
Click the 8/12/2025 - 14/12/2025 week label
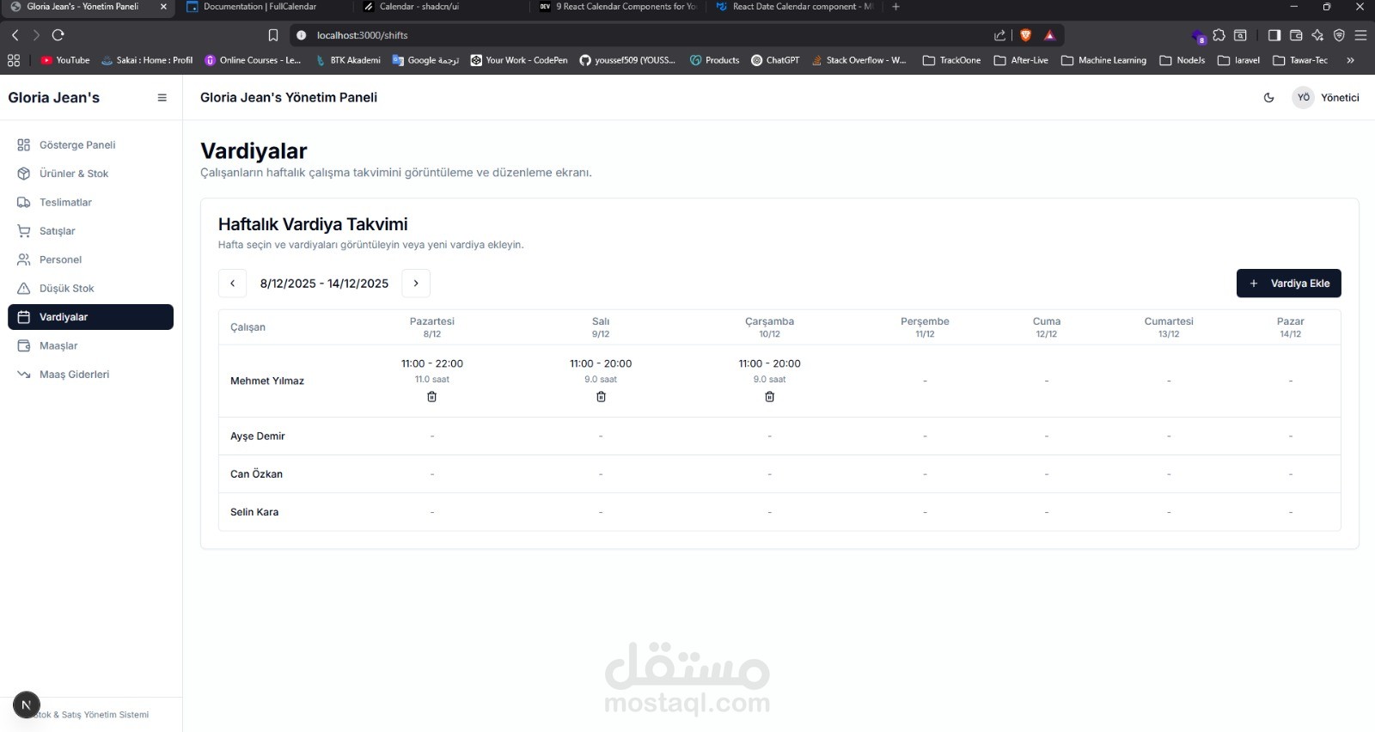pos(324,284)
